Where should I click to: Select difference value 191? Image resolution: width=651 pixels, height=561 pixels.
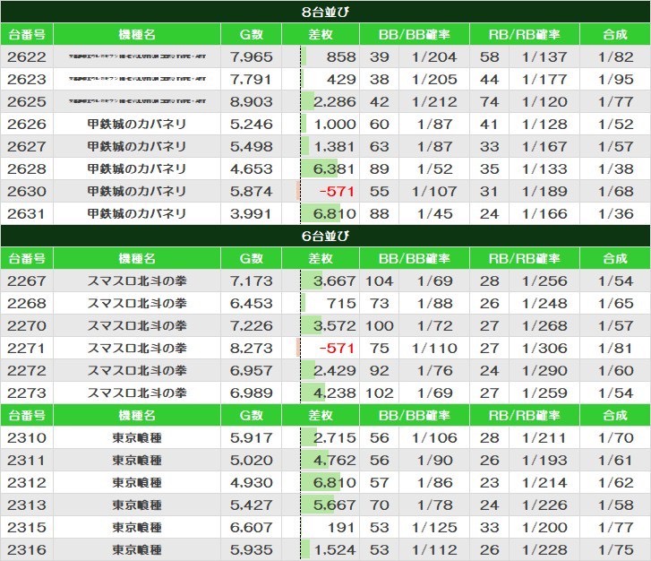click(x=341, y=528)
